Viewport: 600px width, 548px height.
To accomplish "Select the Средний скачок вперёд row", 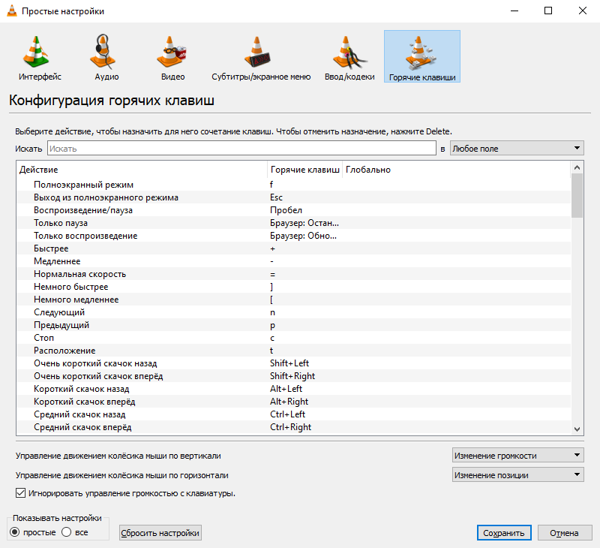I will (293, 427).
